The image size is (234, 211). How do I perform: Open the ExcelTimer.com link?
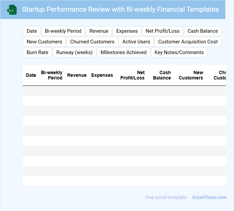click(210, 197)
